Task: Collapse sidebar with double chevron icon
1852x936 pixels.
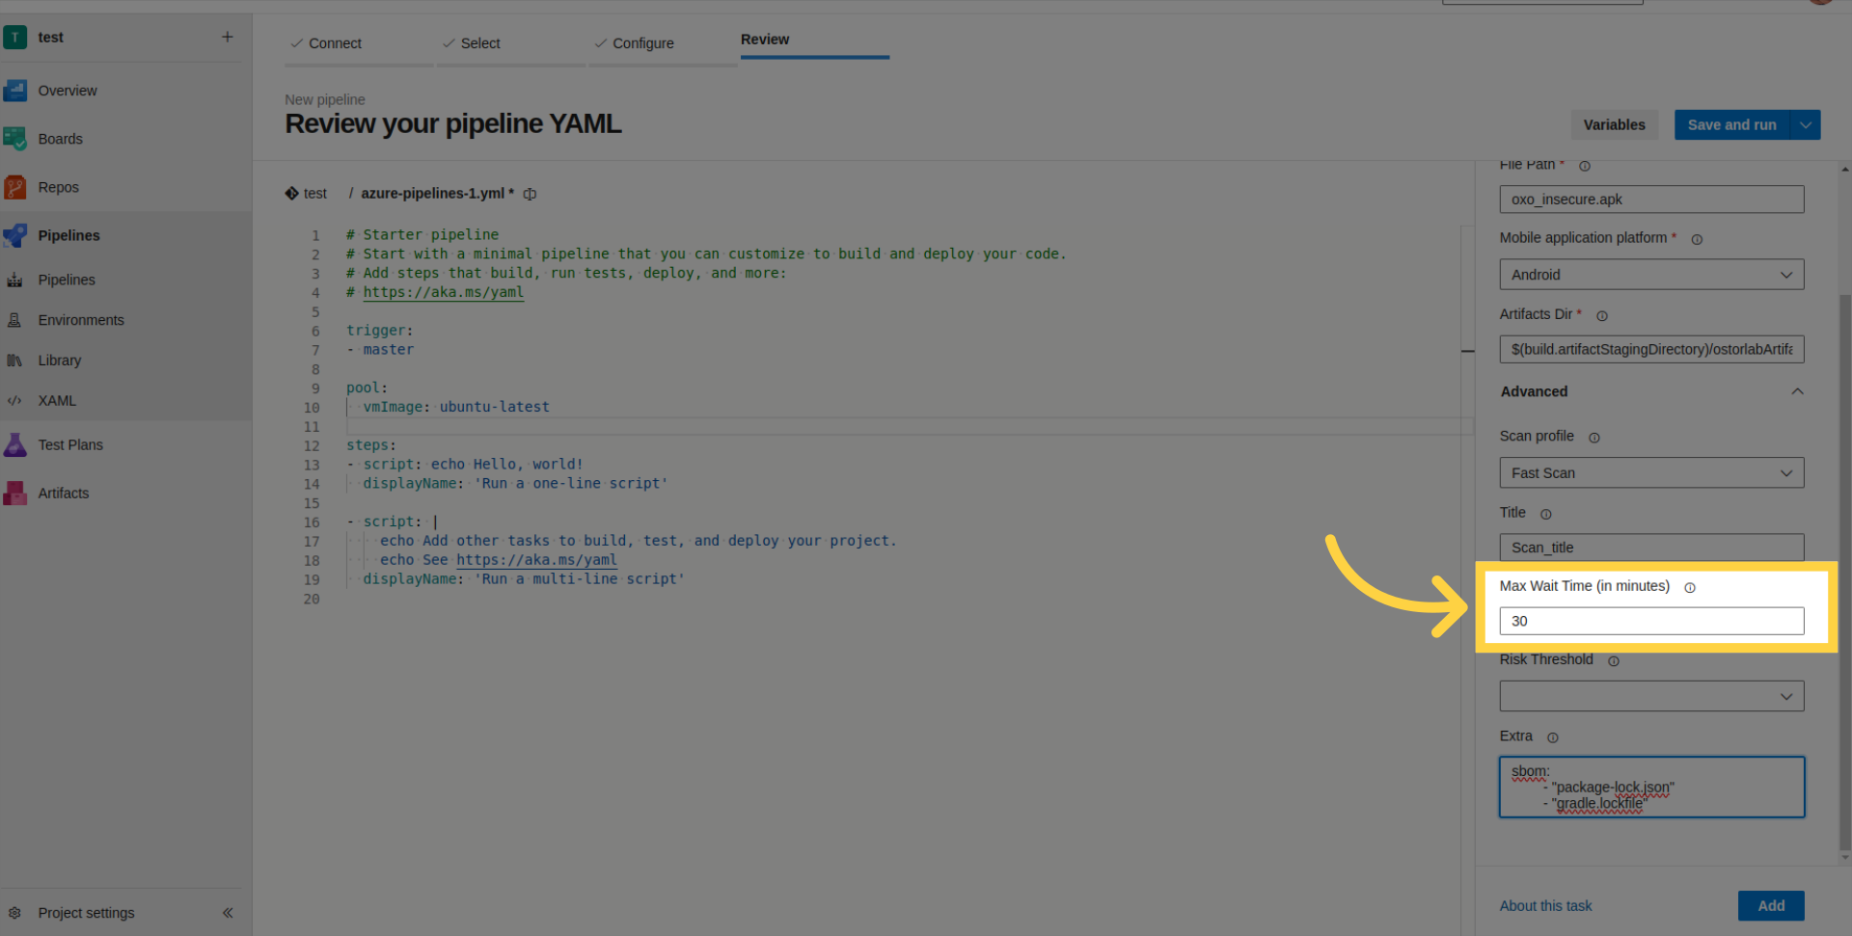Action: coord(228,913)
